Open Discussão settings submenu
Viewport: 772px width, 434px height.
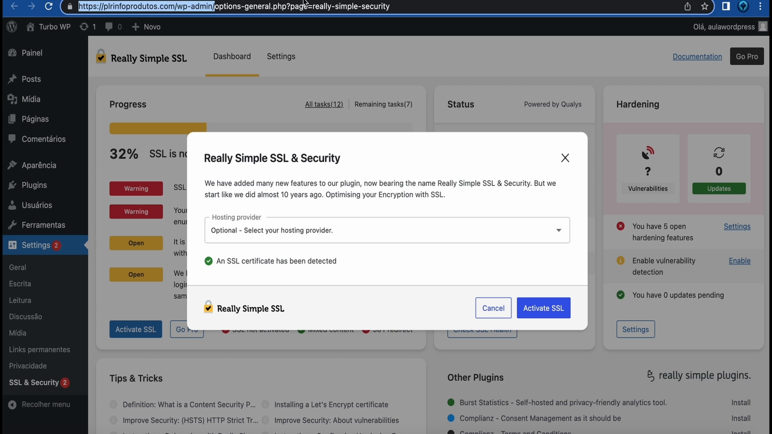(x=26, y=316)
